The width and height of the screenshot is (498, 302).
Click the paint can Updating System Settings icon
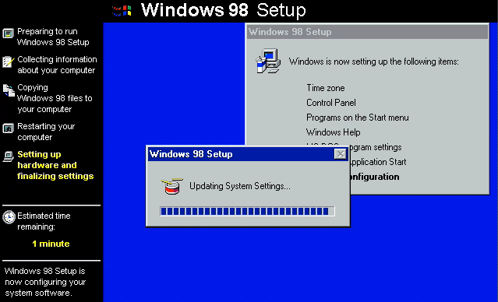(172, 186)
